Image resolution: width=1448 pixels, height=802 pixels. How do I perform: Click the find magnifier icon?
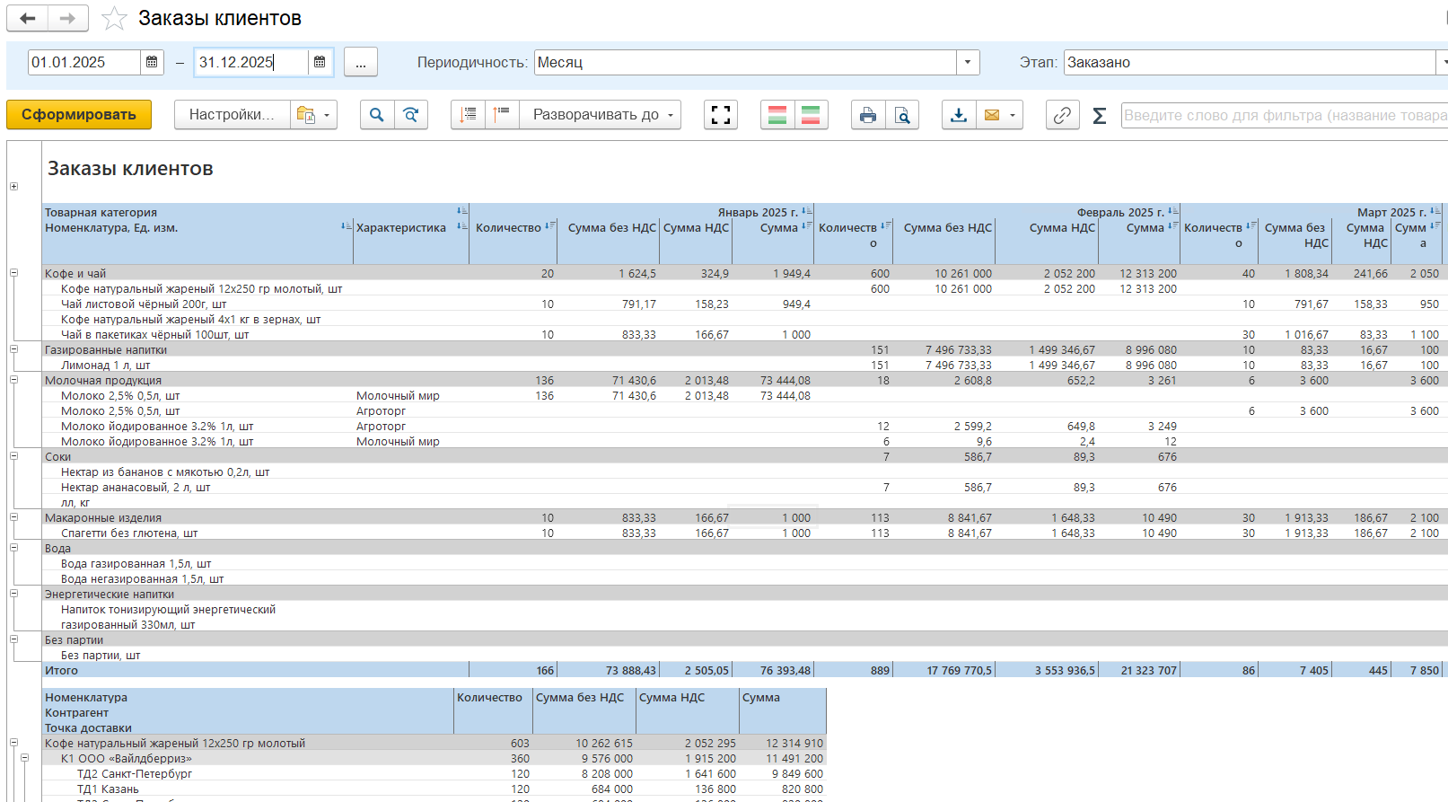377,115
